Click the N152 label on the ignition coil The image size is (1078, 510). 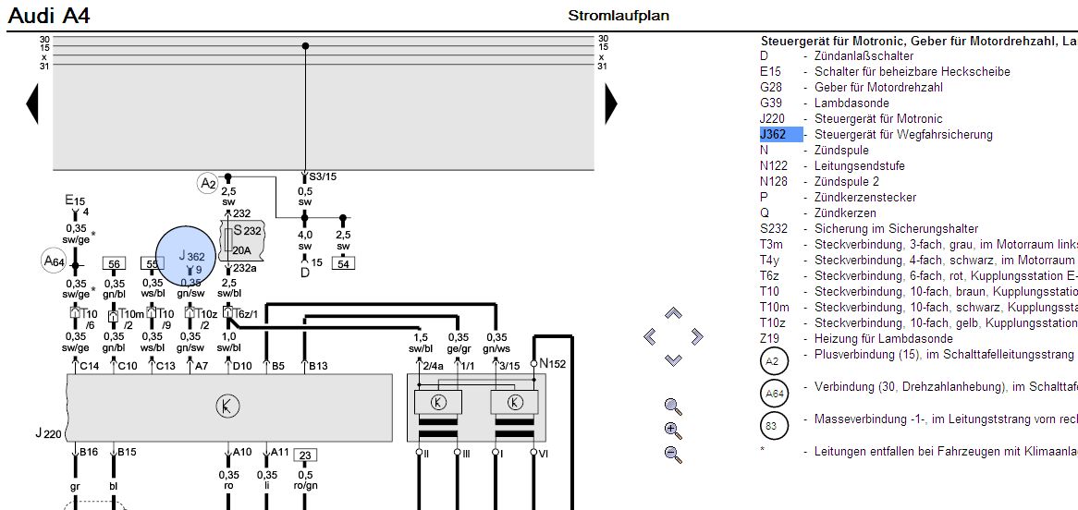[x=552, y=364]
